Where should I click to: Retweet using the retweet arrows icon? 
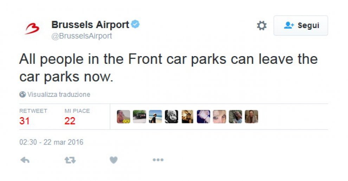(70, 160)
